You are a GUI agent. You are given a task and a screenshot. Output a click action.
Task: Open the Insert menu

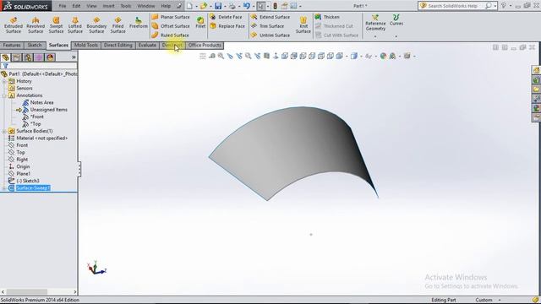(x=108, y=6)
